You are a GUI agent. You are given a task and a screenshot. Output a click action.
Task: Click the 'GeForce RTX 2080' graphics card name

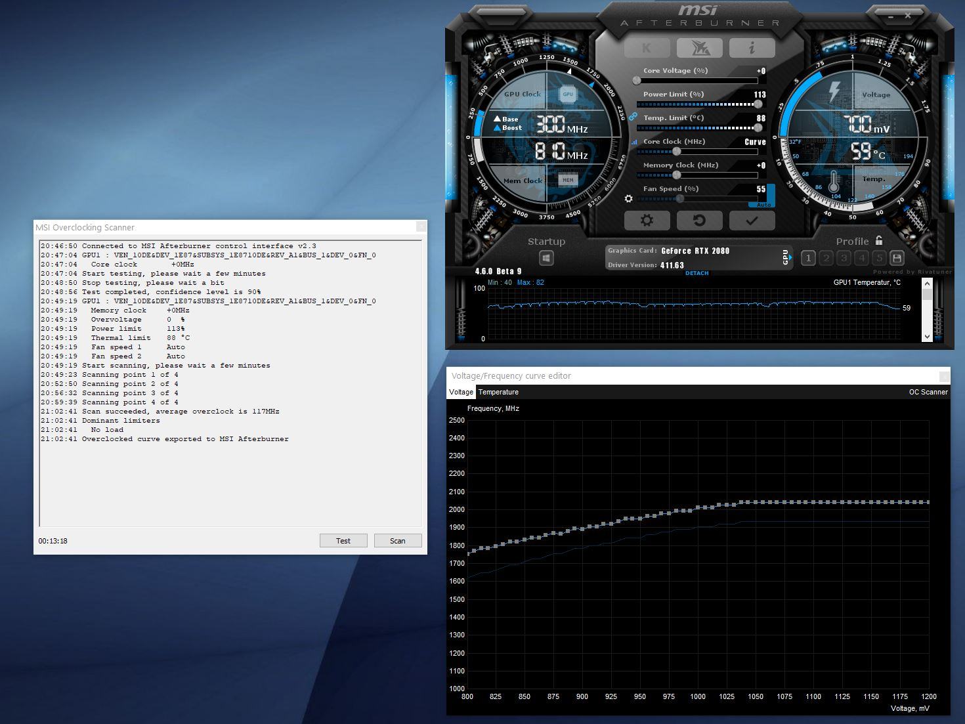pos(695,251)
